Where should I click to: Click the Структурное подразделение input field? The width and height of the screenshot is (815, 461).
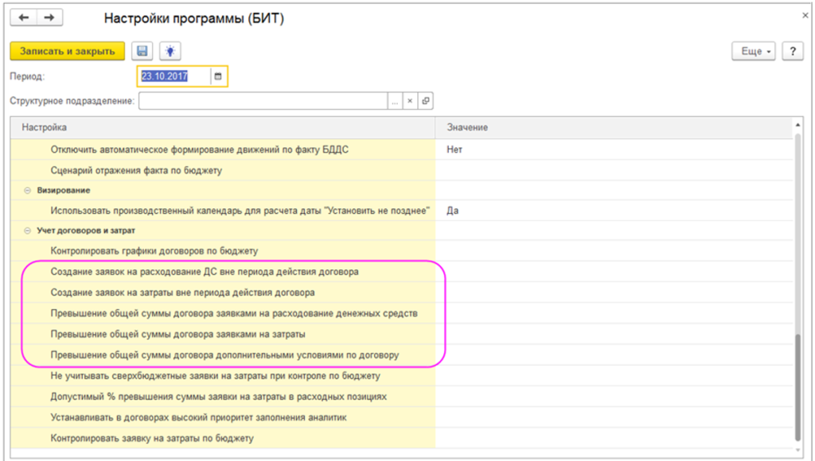(263, 101)
